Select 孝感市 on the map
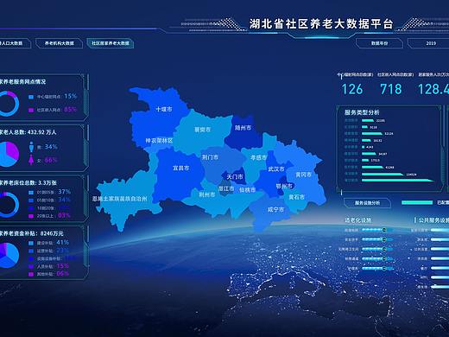449x337 pixels. (258, 157)
